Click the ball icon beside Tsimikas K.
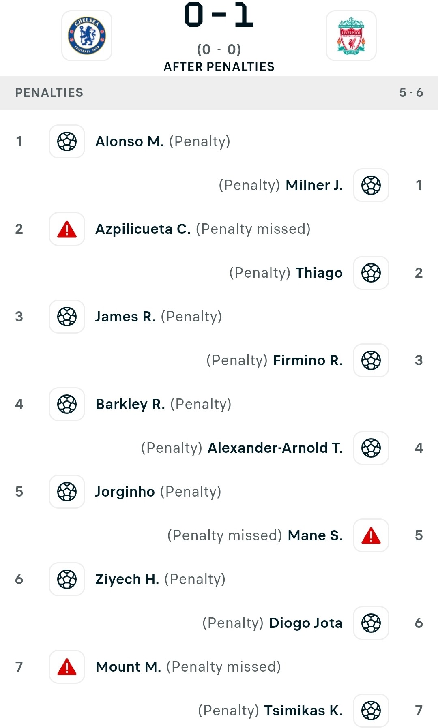This screenshot has height=728, width=438. tap(371, 711)
